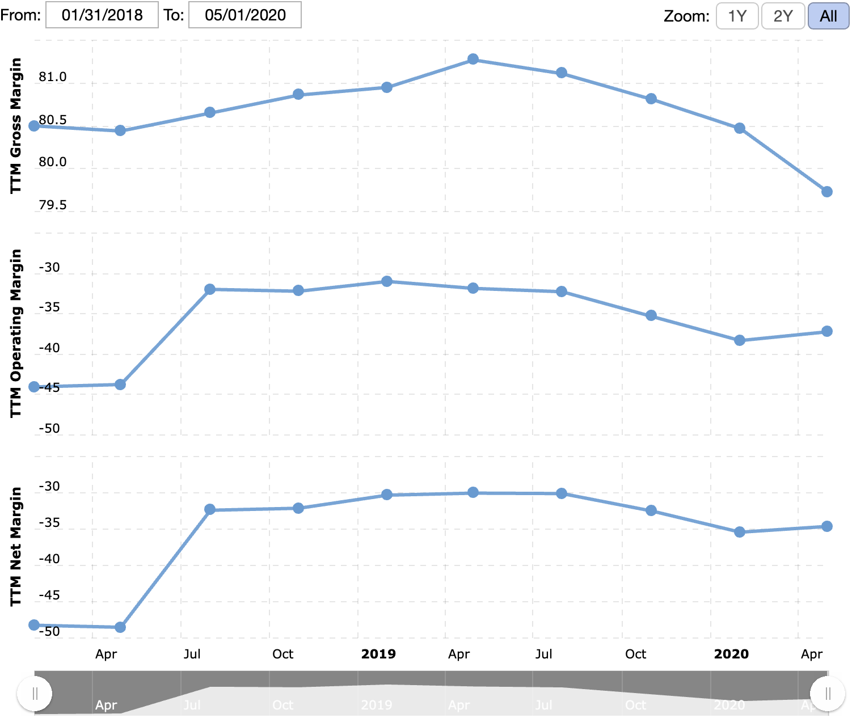Click the gross margin point at October 2019
Image resolution: width=852 pixels, height=718 pixels.
click(651, 99)
